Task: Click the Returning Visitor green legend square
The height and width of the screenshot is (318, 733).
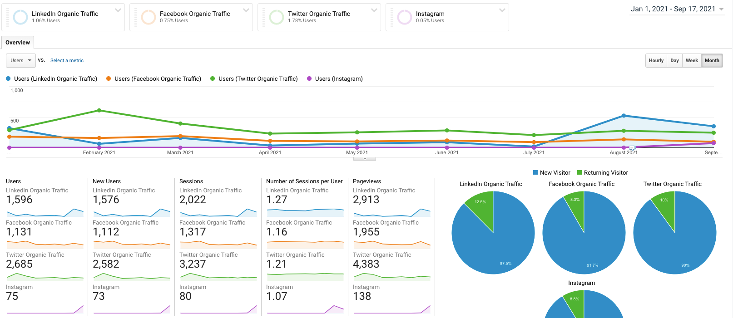Action: tap(579, 172)
